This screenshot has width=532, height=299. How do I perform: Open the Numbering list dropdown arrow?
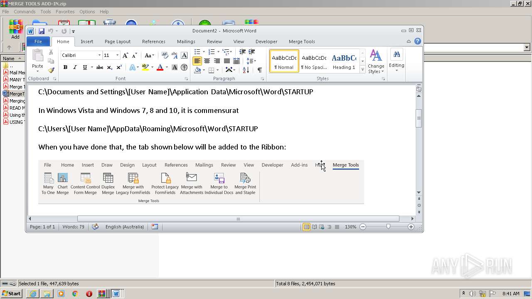[218, 52]
